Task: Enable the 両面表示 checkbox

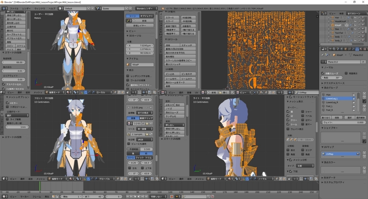Action: click(346, 73)
